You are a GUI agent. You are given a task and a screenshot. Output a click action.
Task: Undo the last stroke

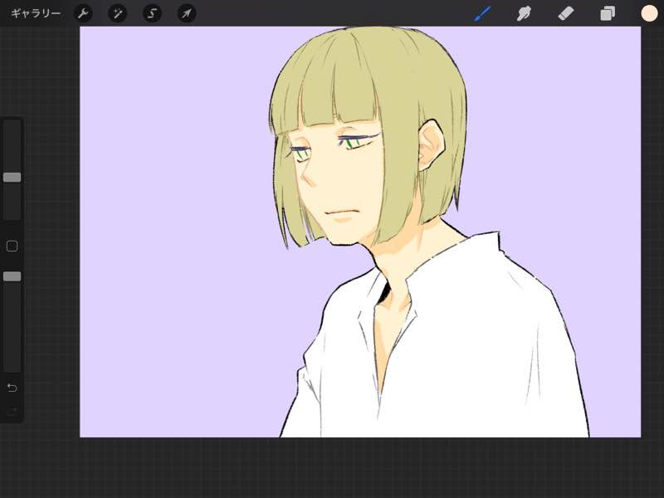coord(12,388)
